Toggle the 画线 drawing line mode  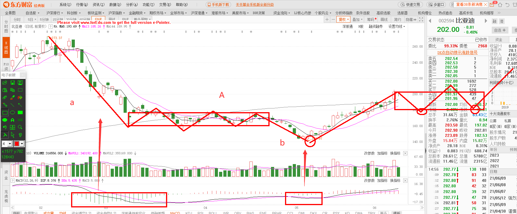[x=384, y=20]
